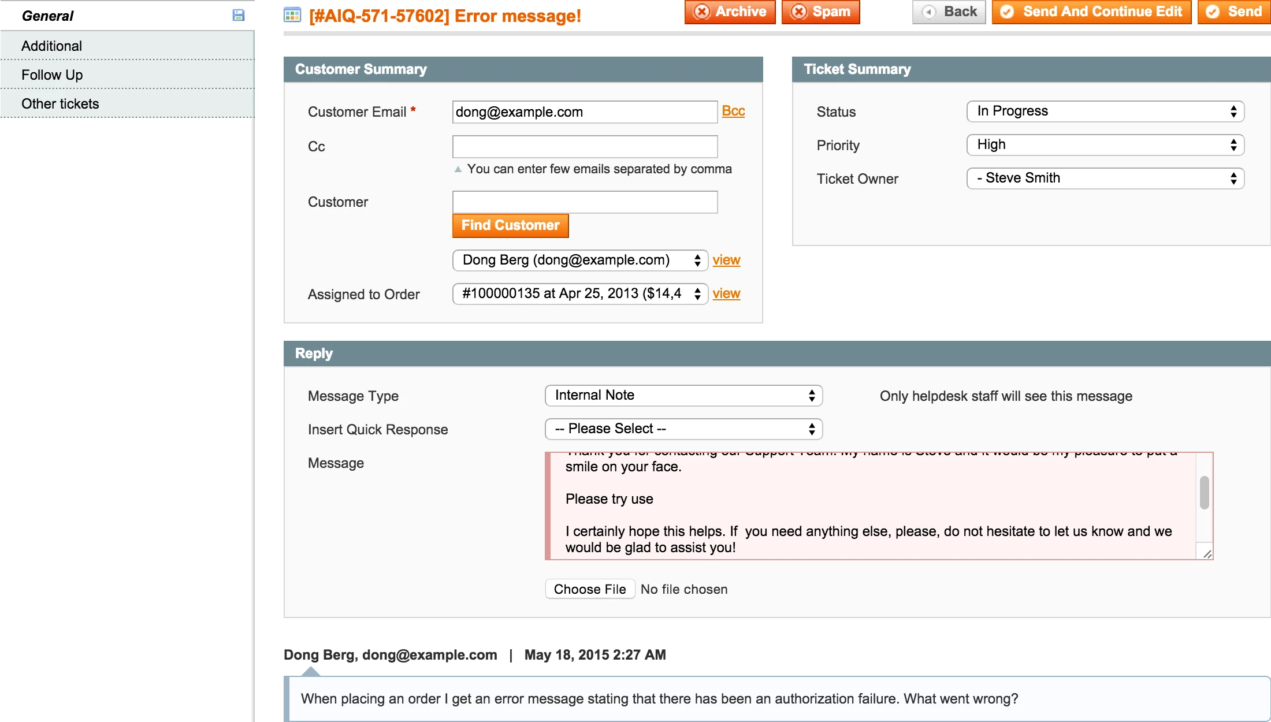Open the Status dropdown
The width and height of the screenshot is (1271, 722).
pos(1105,111)
